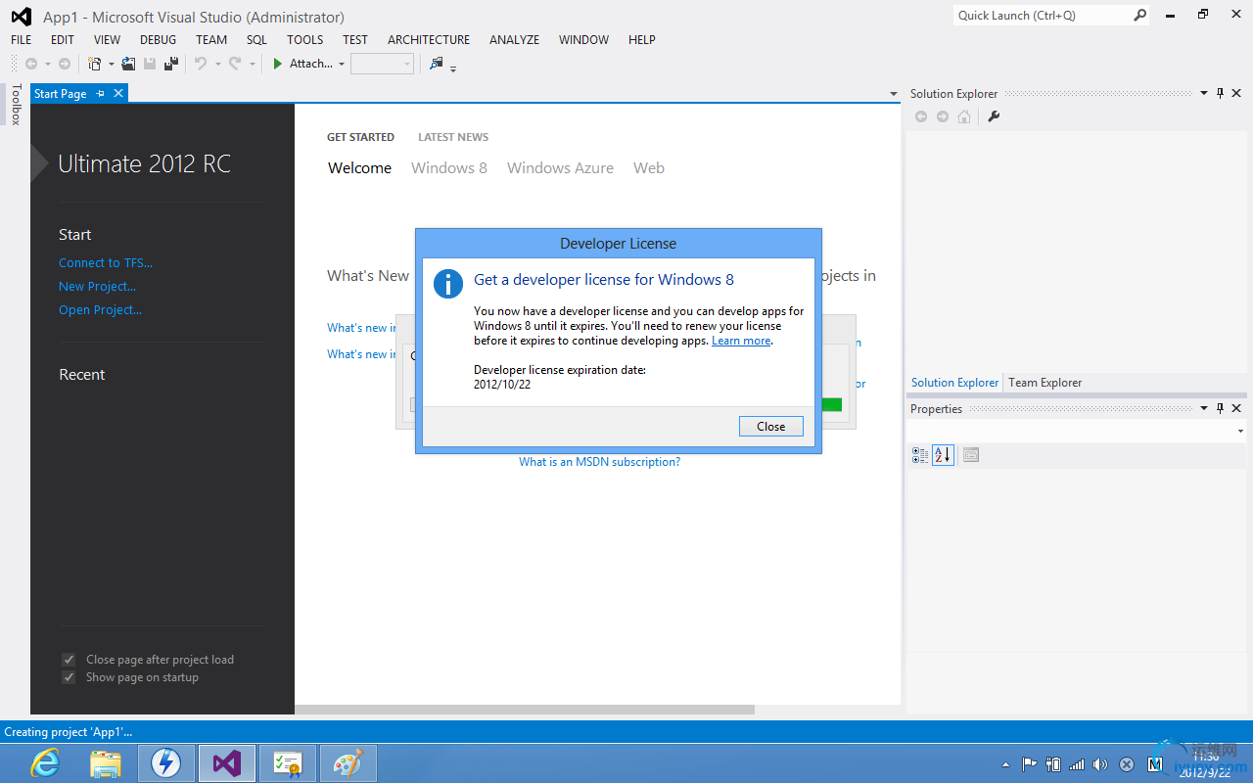Screen dimensions: 1253x783
Task: Click the Solution Explorer Back icon
Action: tap(921, 116)
